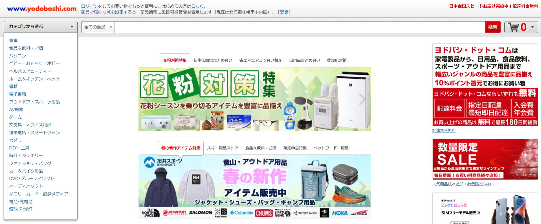
Task: Advance outdoor banner with next arrow
Action: pos(362,186)
